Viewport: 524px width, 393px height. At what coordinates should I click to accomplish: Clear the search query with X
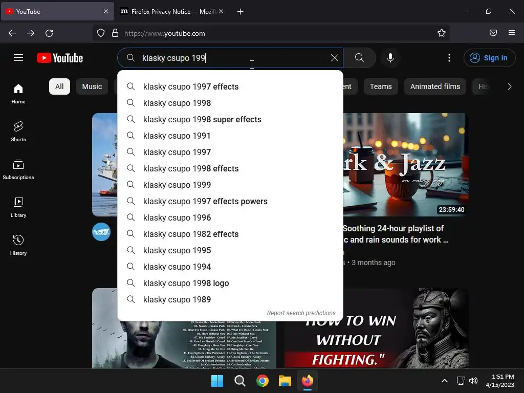[x=334, y=58]
